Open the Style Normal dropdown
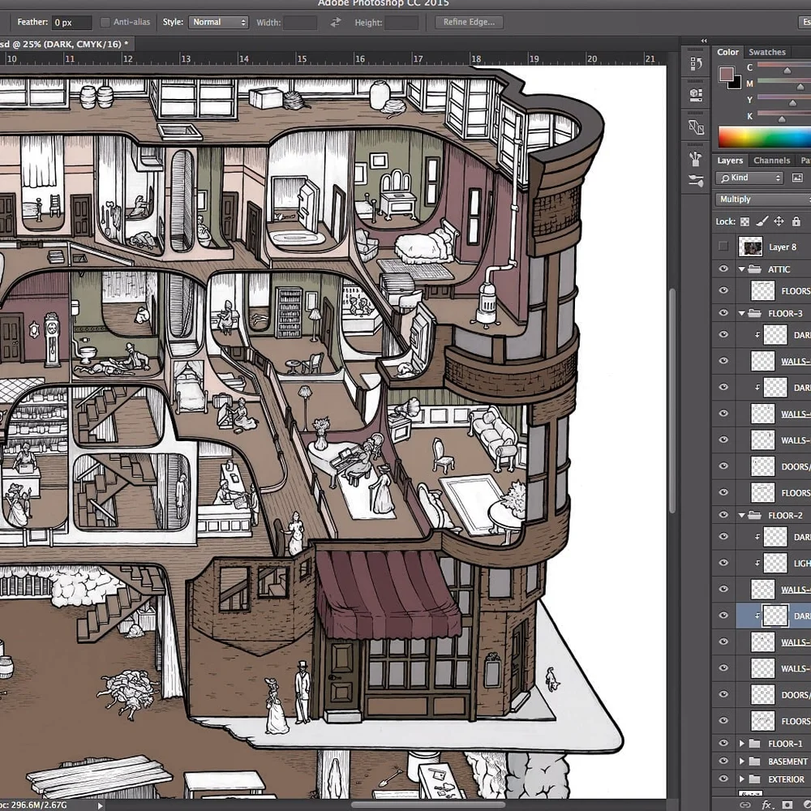Screen dimensions: 811x811 [x=219, y=23]
